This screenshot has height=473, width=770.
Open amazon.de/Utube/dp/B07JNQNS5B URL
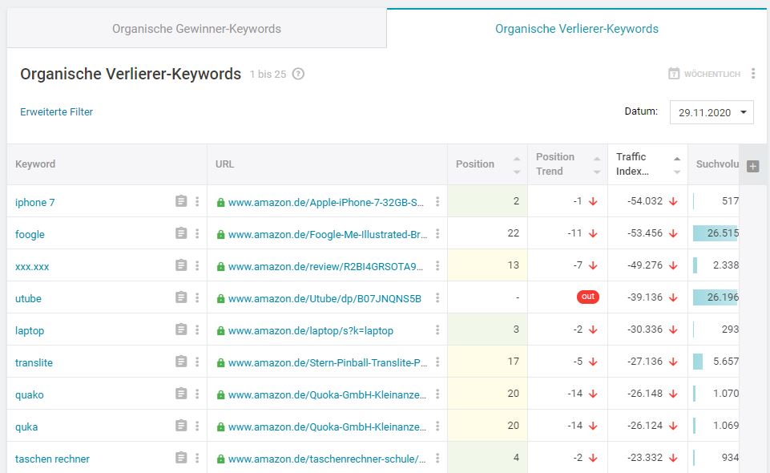point(325,299)
